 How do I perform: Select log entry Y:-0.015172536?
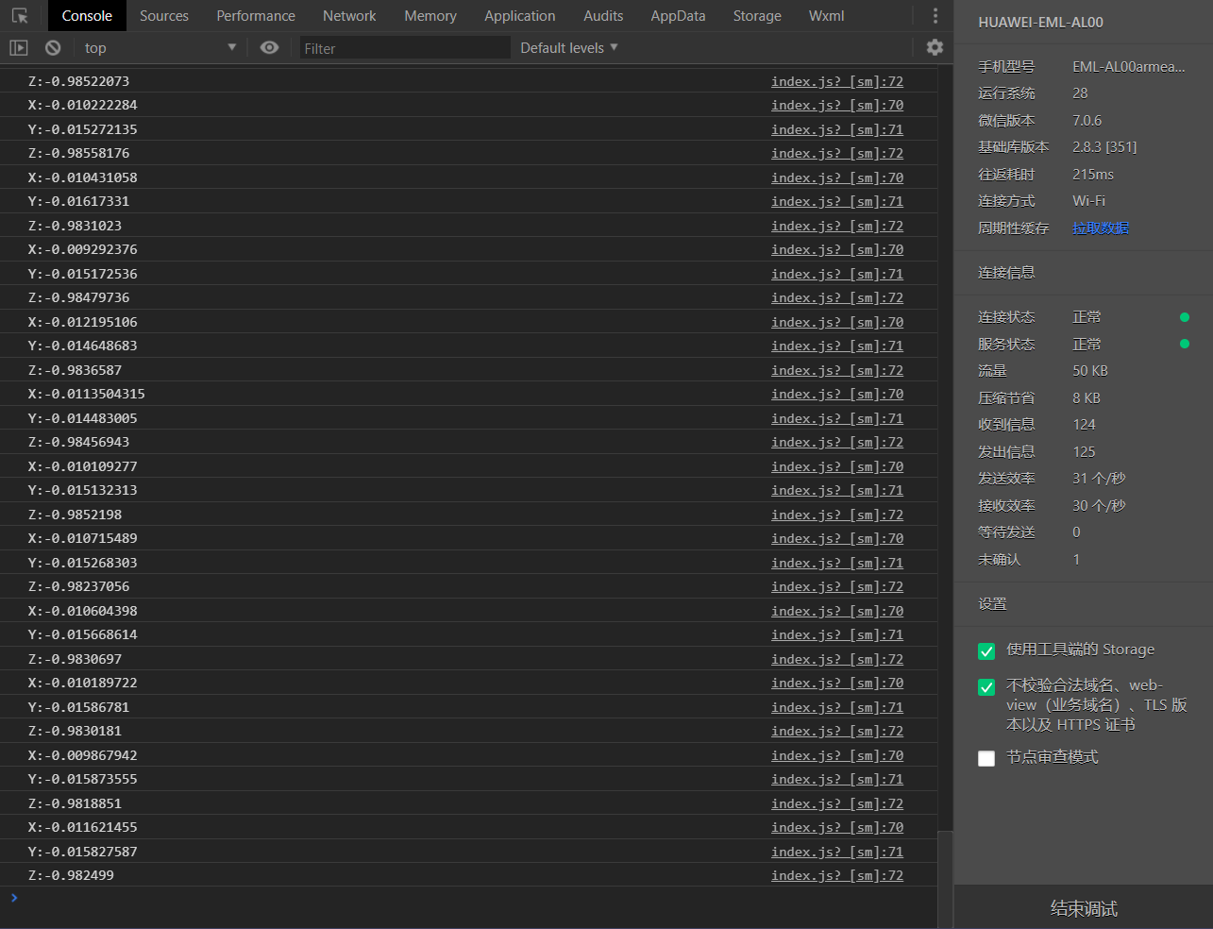click(x=83, y=274)
